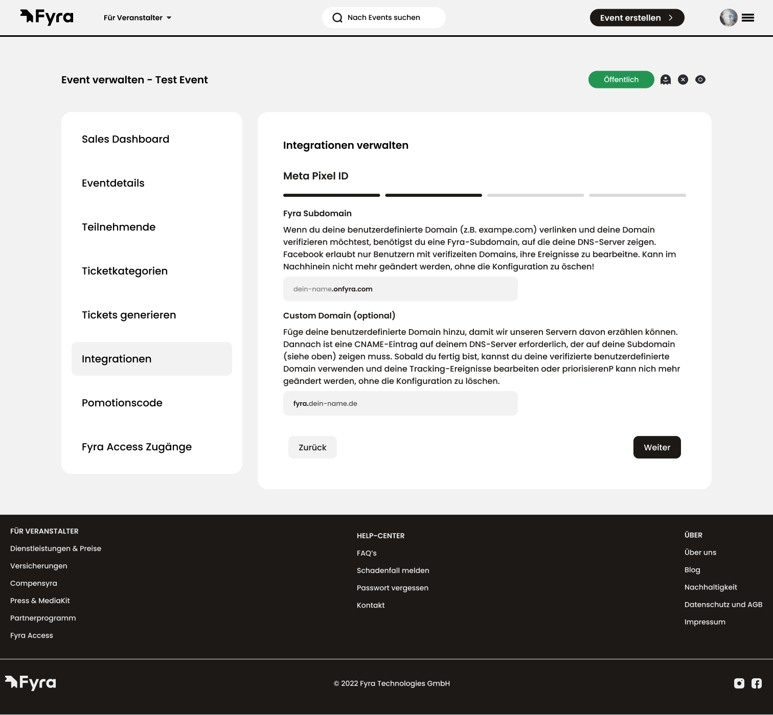Click the Fyra logo in header

47,17
